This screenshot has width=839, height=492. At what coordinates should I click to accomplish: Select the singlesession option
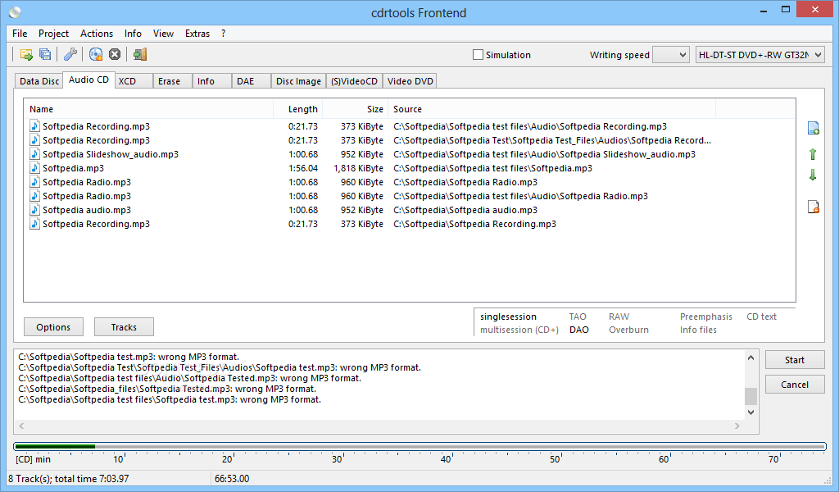508,317
